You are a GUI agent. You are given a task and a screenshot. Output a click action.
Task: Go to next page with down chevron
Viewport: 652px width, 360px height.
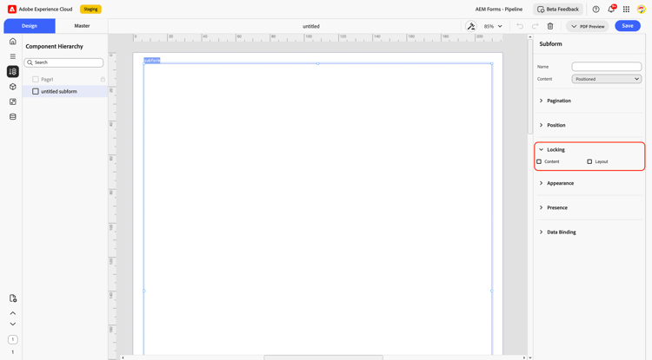point(13,324)
